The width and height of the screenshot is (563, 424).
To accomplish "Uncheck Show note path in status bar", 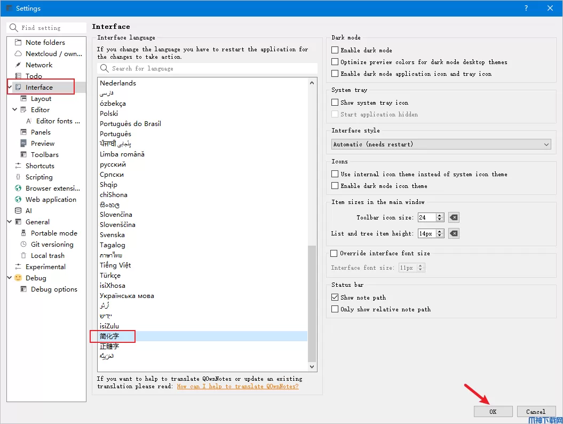I will coord(335,297).
